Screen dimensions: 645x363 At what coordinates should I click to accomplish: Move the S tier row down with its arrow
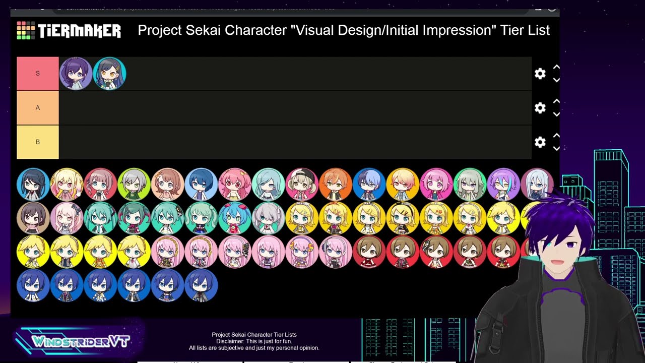coord(556,80)
